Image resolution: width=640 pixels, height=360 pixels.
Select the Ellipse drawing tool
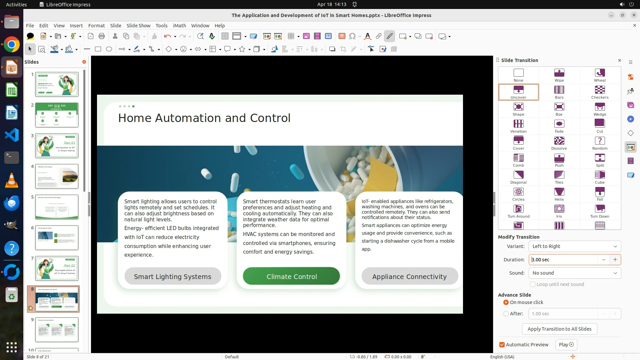109,49
